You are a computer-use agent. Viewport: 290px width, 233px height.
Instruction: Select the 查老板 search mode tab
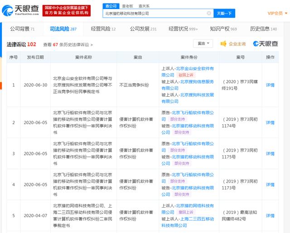click(127, 6)
